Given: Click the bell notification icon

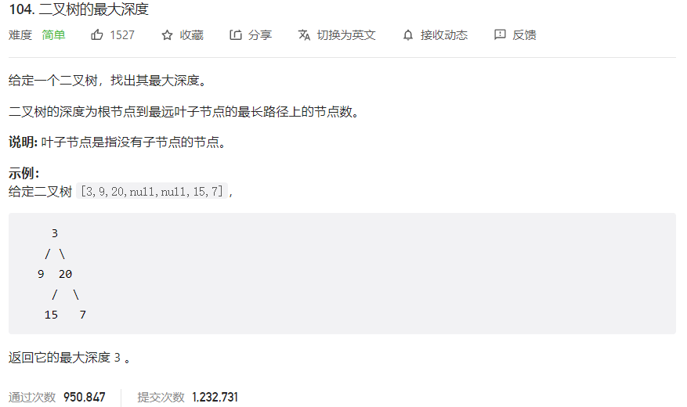Looking at the screenshot, I should coord(408,35).
